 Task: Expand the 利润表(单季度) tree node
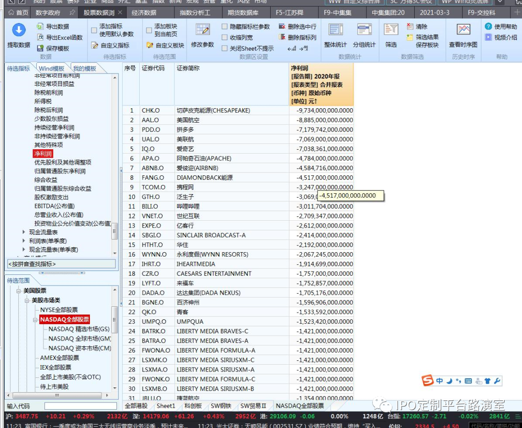(x=24, y=240)
